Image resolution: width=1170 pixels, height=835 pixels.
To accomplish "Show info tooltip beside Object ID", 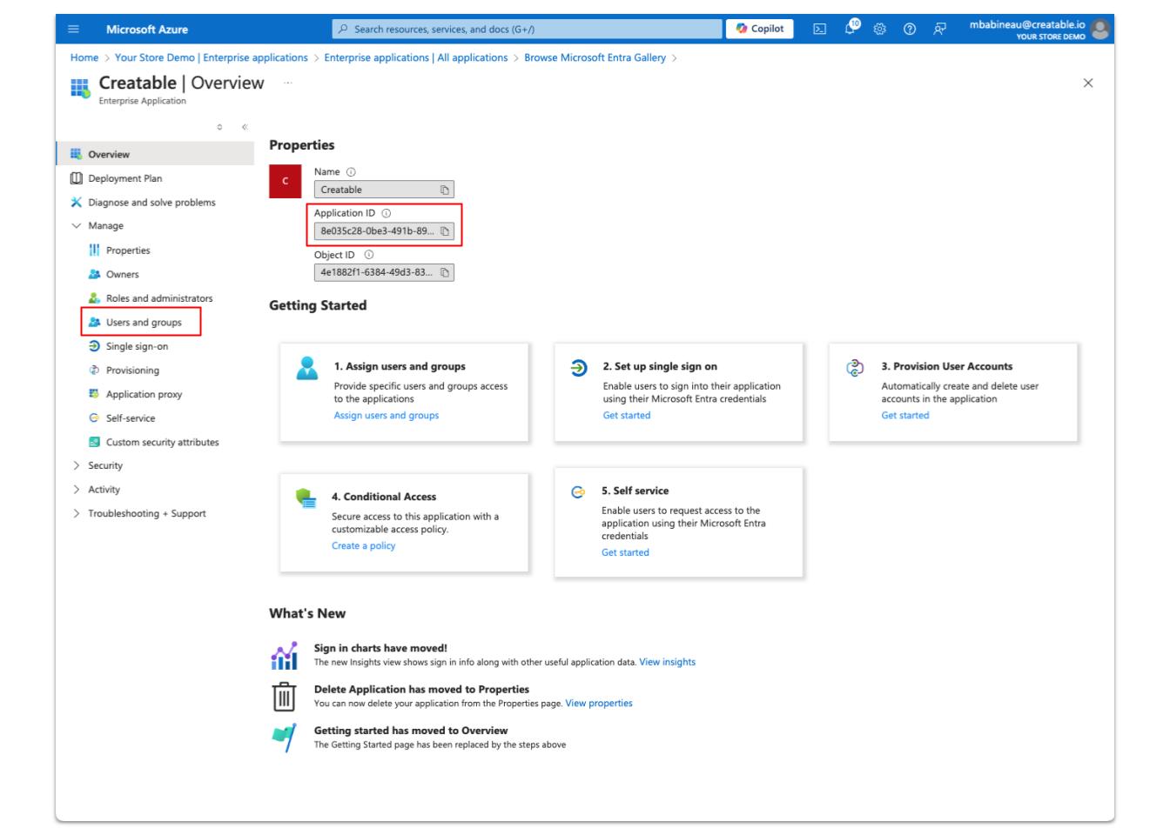I will pos(369,255).
